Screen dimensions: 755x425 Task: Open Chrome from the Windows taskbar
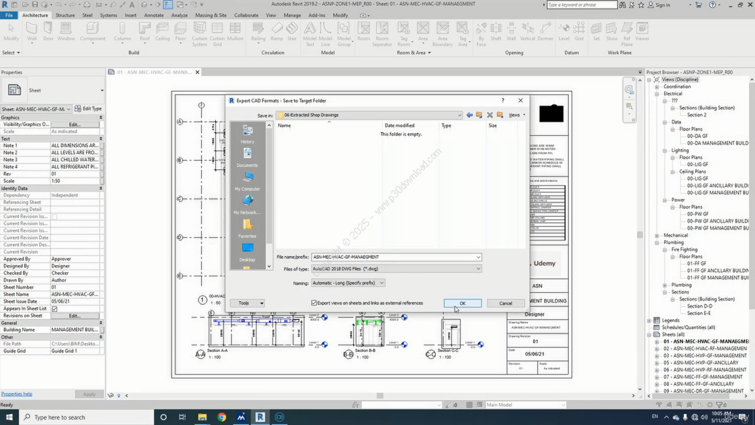pos(221,417)
